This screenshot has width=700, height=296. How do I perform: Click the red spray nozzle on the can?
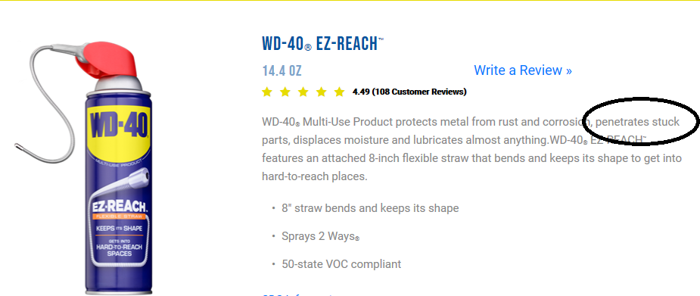point(107,61)
